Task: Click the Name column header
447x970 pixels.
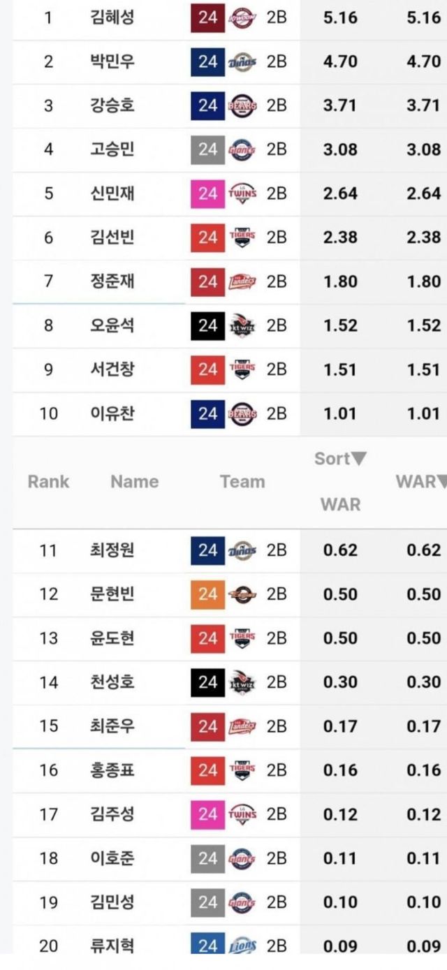Action: tap(134, 481)
